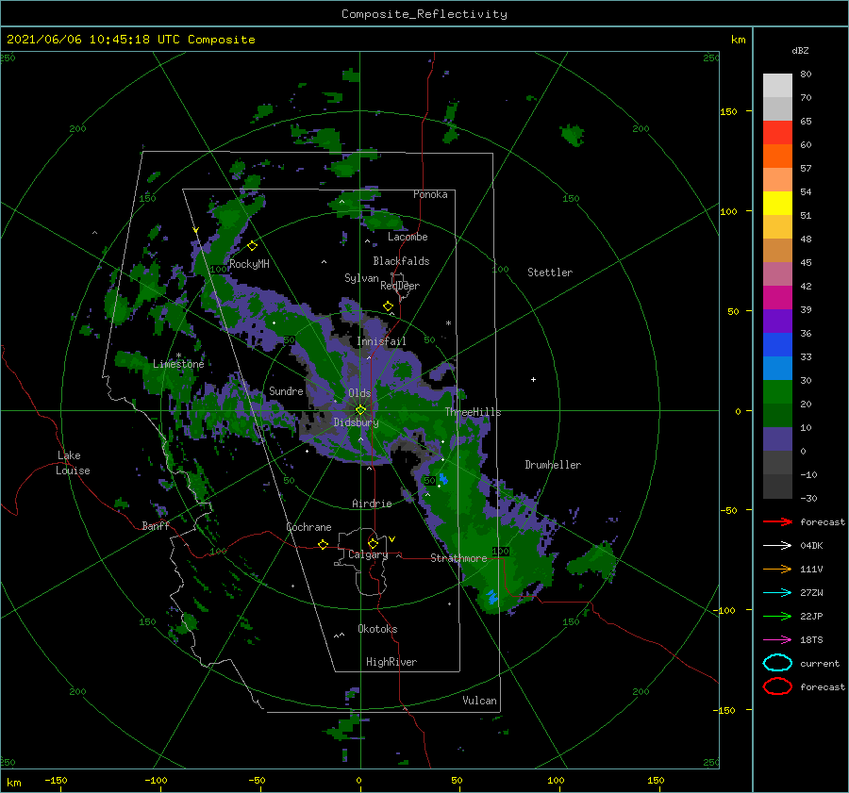Image resolution: width=849 pixels, height=793 pixels.
Task: Click the Stettler city label
Action: (x=550, y=273)
